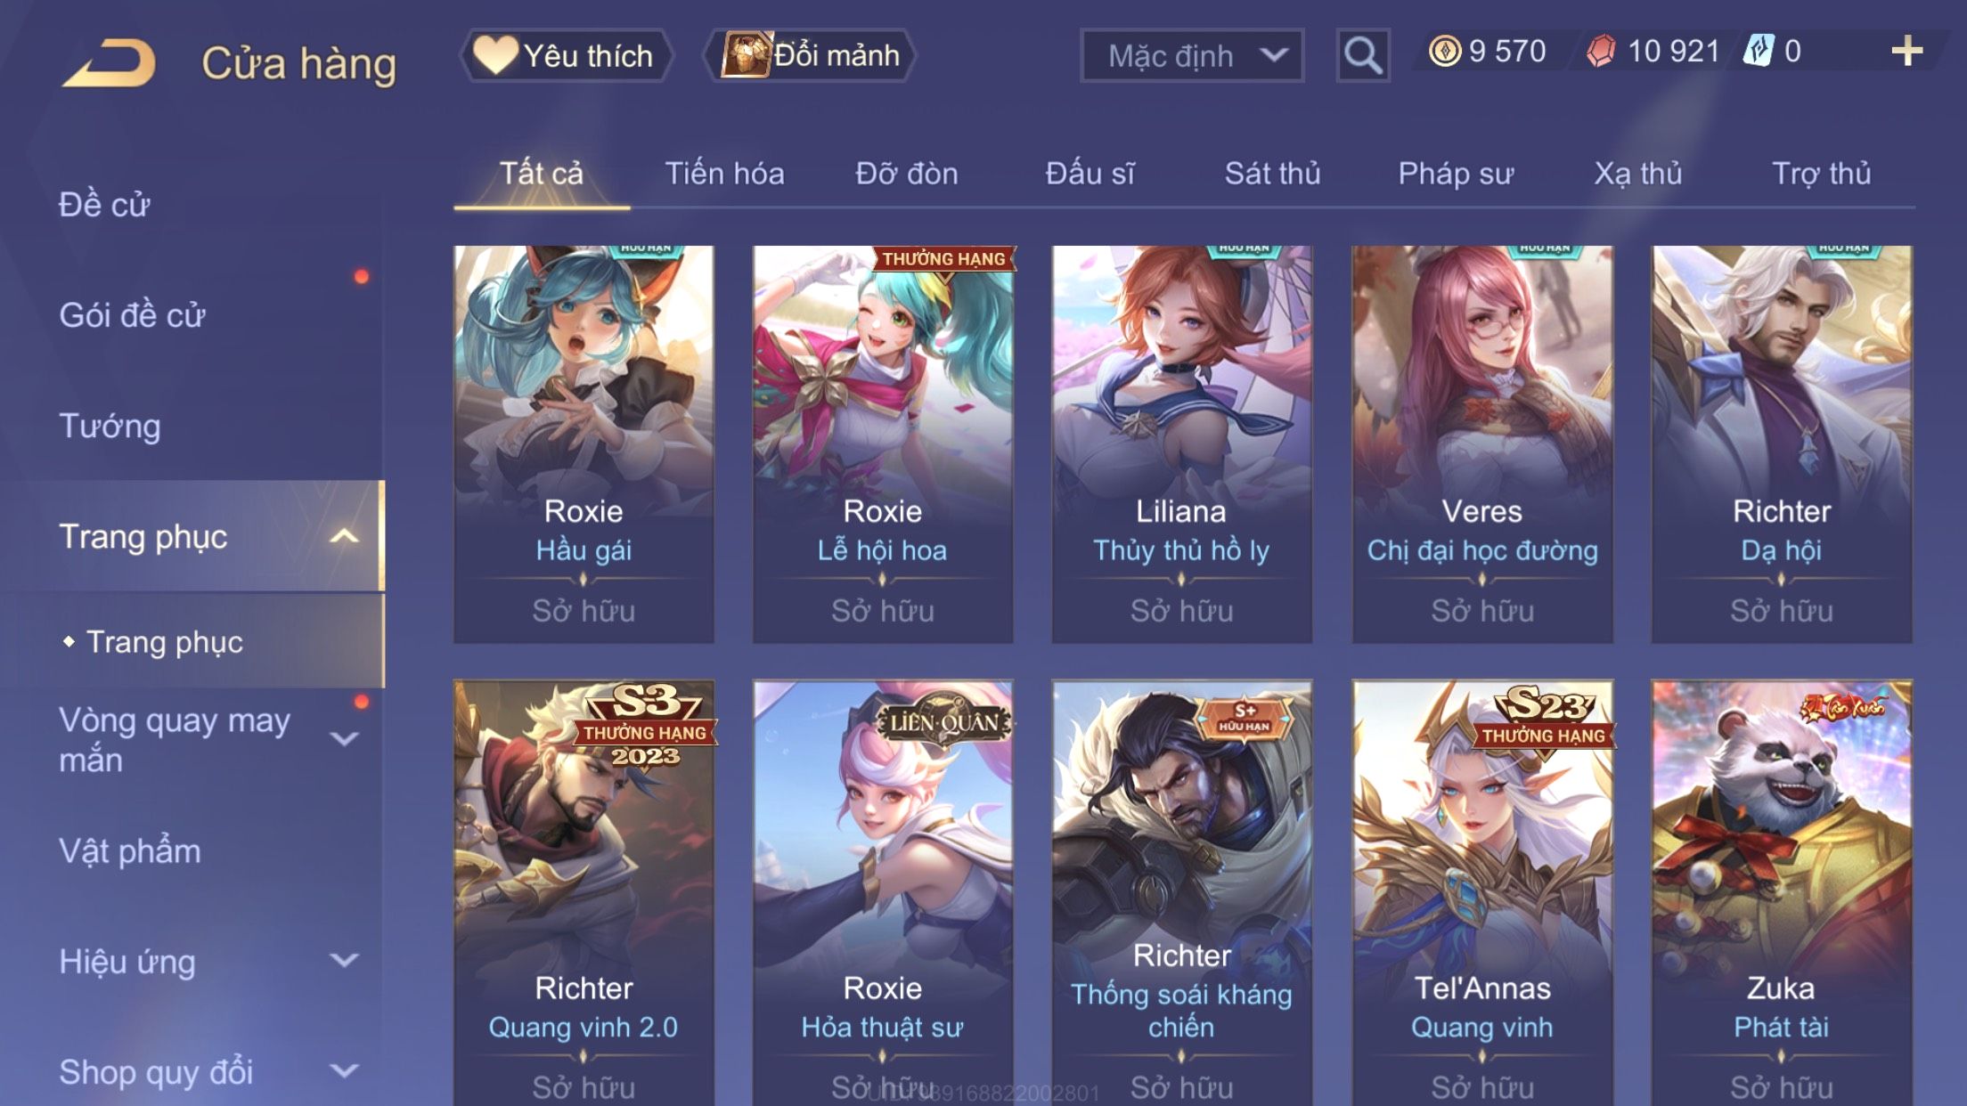Select the Sát thủ category tab
Image resolution: width=1967 pixels, height=1106 pixels.
click(x=1272, y=174)
